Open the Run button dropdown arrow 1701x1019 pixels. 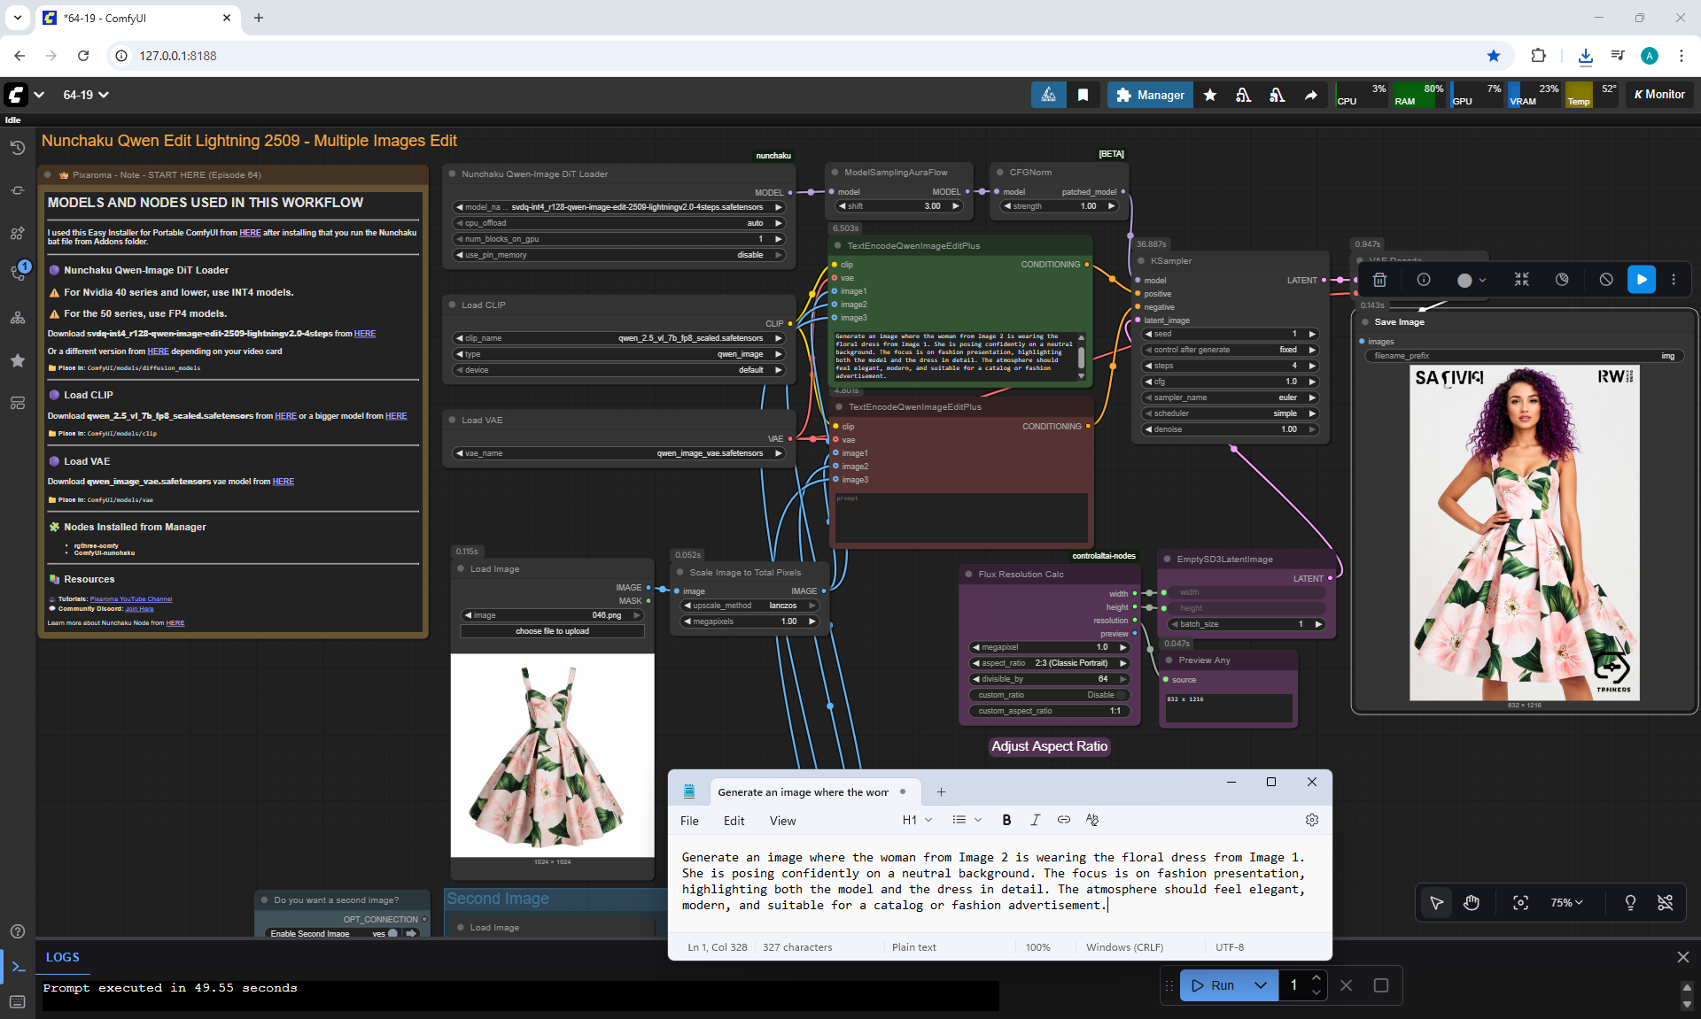tap(1261, 985)
